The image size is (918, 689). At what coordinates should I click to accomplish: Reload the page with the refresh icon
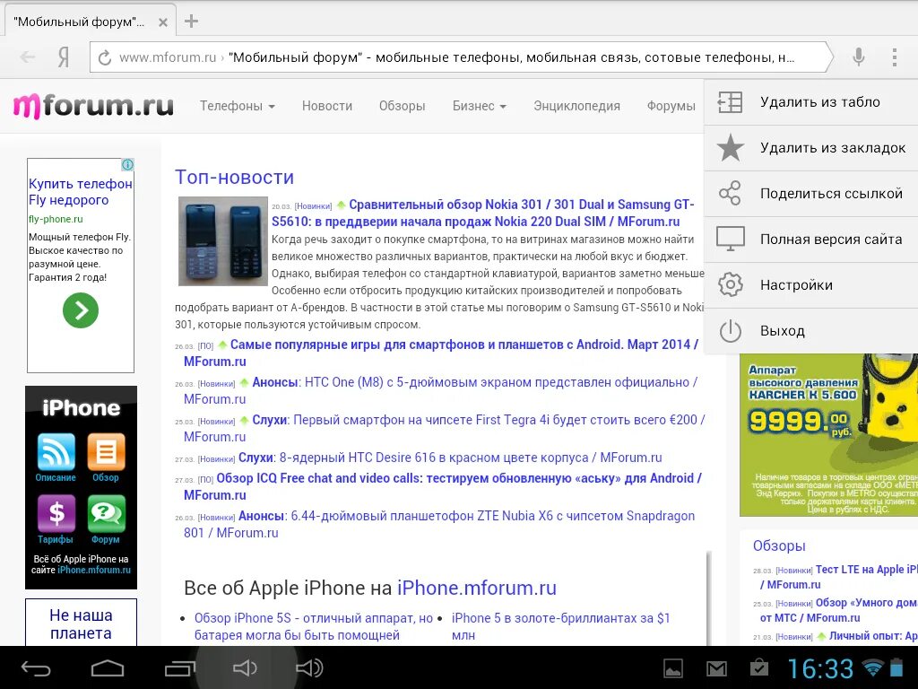(104, 57)
